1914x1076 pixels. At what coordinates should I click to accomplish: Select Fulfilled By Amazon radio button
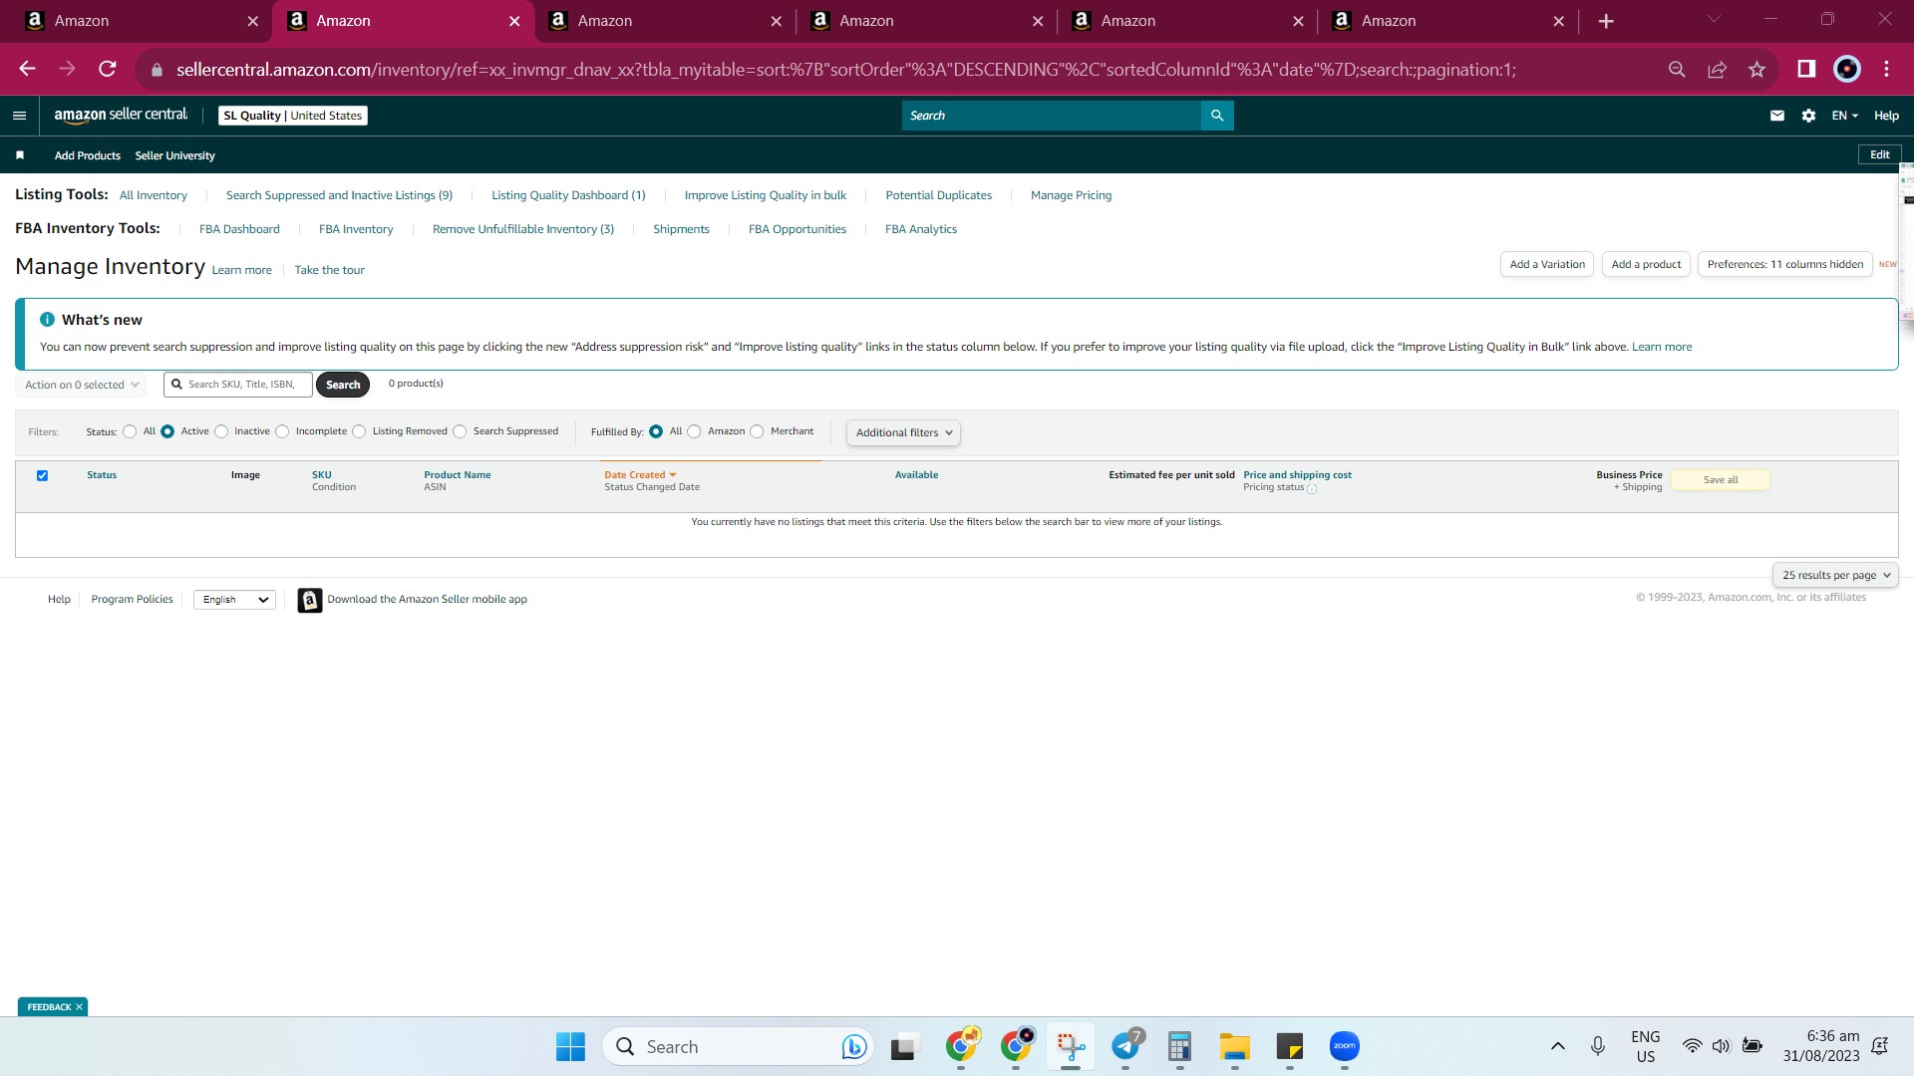point(694,432)
